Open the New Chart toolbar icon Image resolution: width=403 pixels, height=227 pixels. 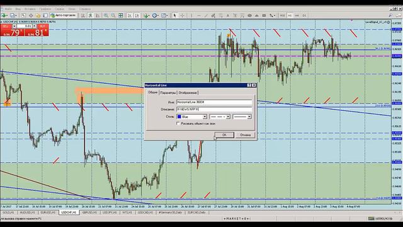[x=4, y=15]
